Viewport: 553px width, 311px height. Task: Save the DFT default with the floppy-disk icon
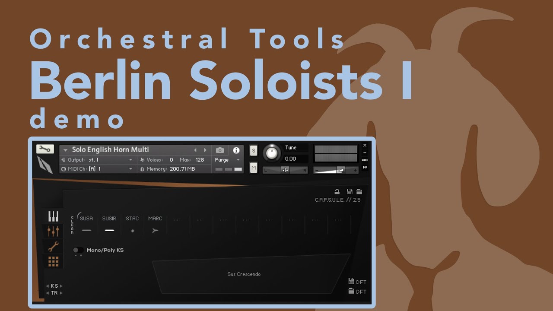(351, 282)
